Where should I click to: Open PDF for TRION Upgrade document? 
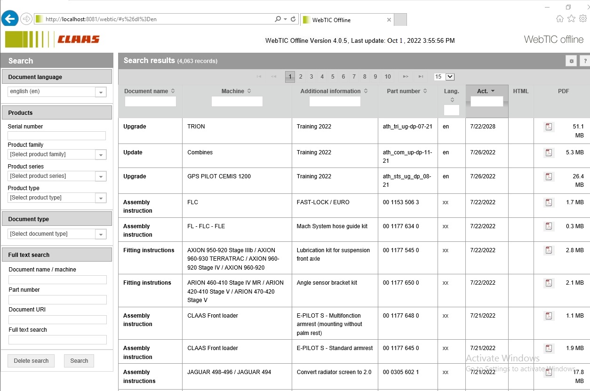click(x=549, y=127)
